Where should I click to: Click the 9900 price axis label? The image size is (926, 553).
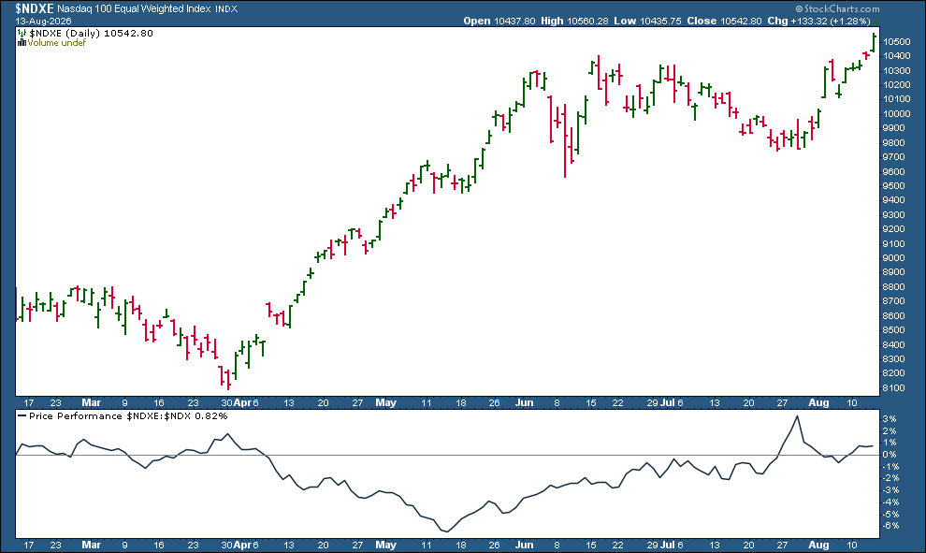(894, 128)
